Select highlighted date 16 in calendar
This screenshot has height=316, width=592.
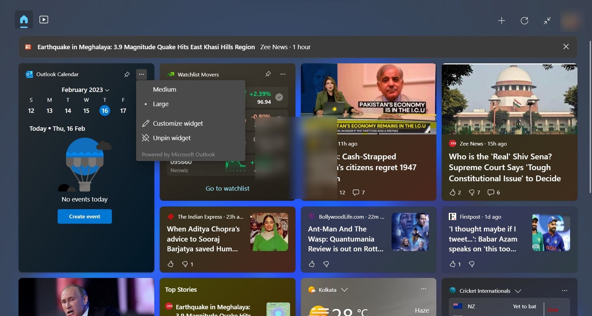click(105, 110)
